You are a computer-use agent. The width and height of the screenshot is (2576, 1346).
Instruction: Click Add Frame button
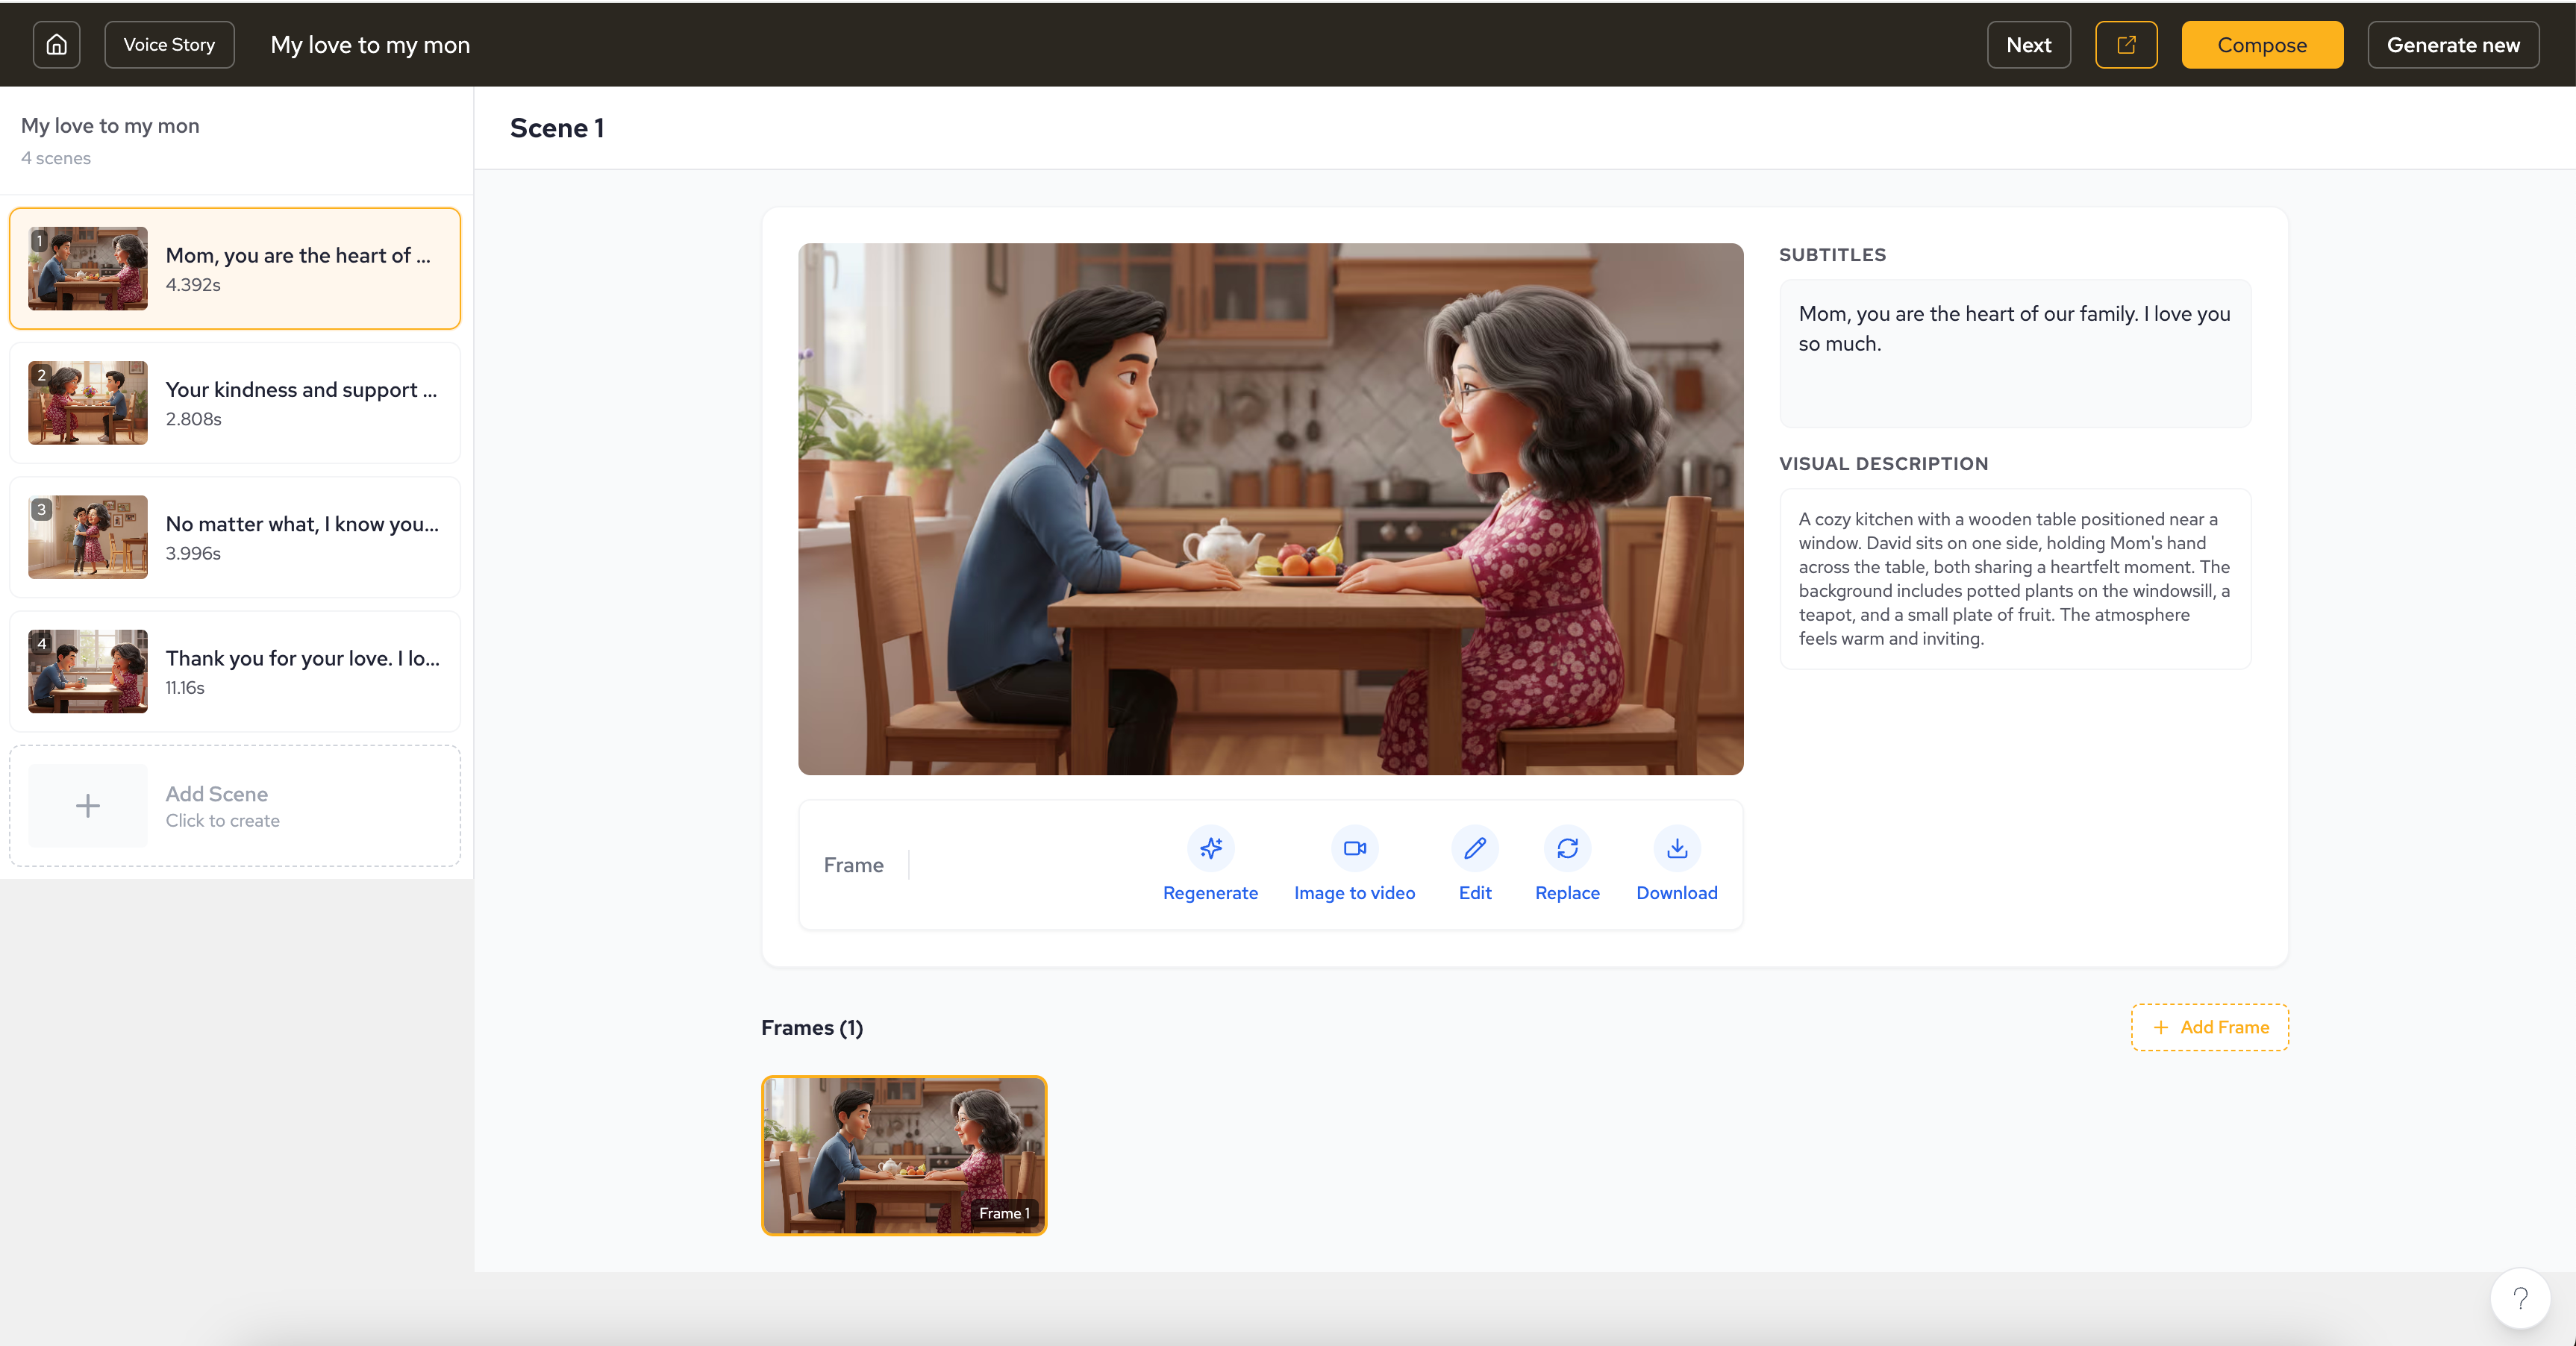2209,1027
